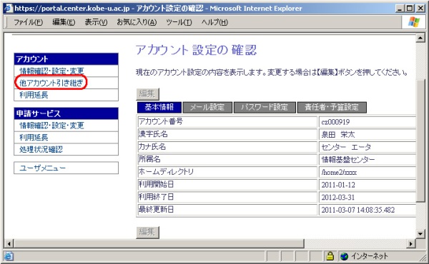The width and height of the screenshot is (429, 264).
Task: Click the name value 泉田 栄太
Action: click(338, 134)
